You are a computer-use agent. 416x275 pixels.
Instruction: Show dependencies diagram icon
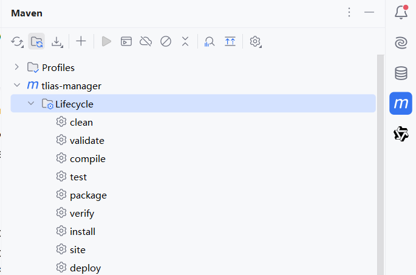[x=230, y=41]
